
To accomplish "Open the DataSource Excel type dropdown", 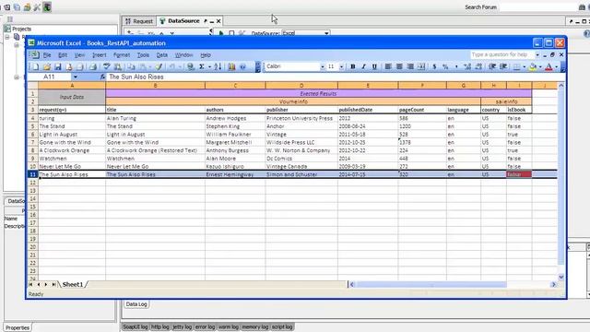I will point(326,33).
